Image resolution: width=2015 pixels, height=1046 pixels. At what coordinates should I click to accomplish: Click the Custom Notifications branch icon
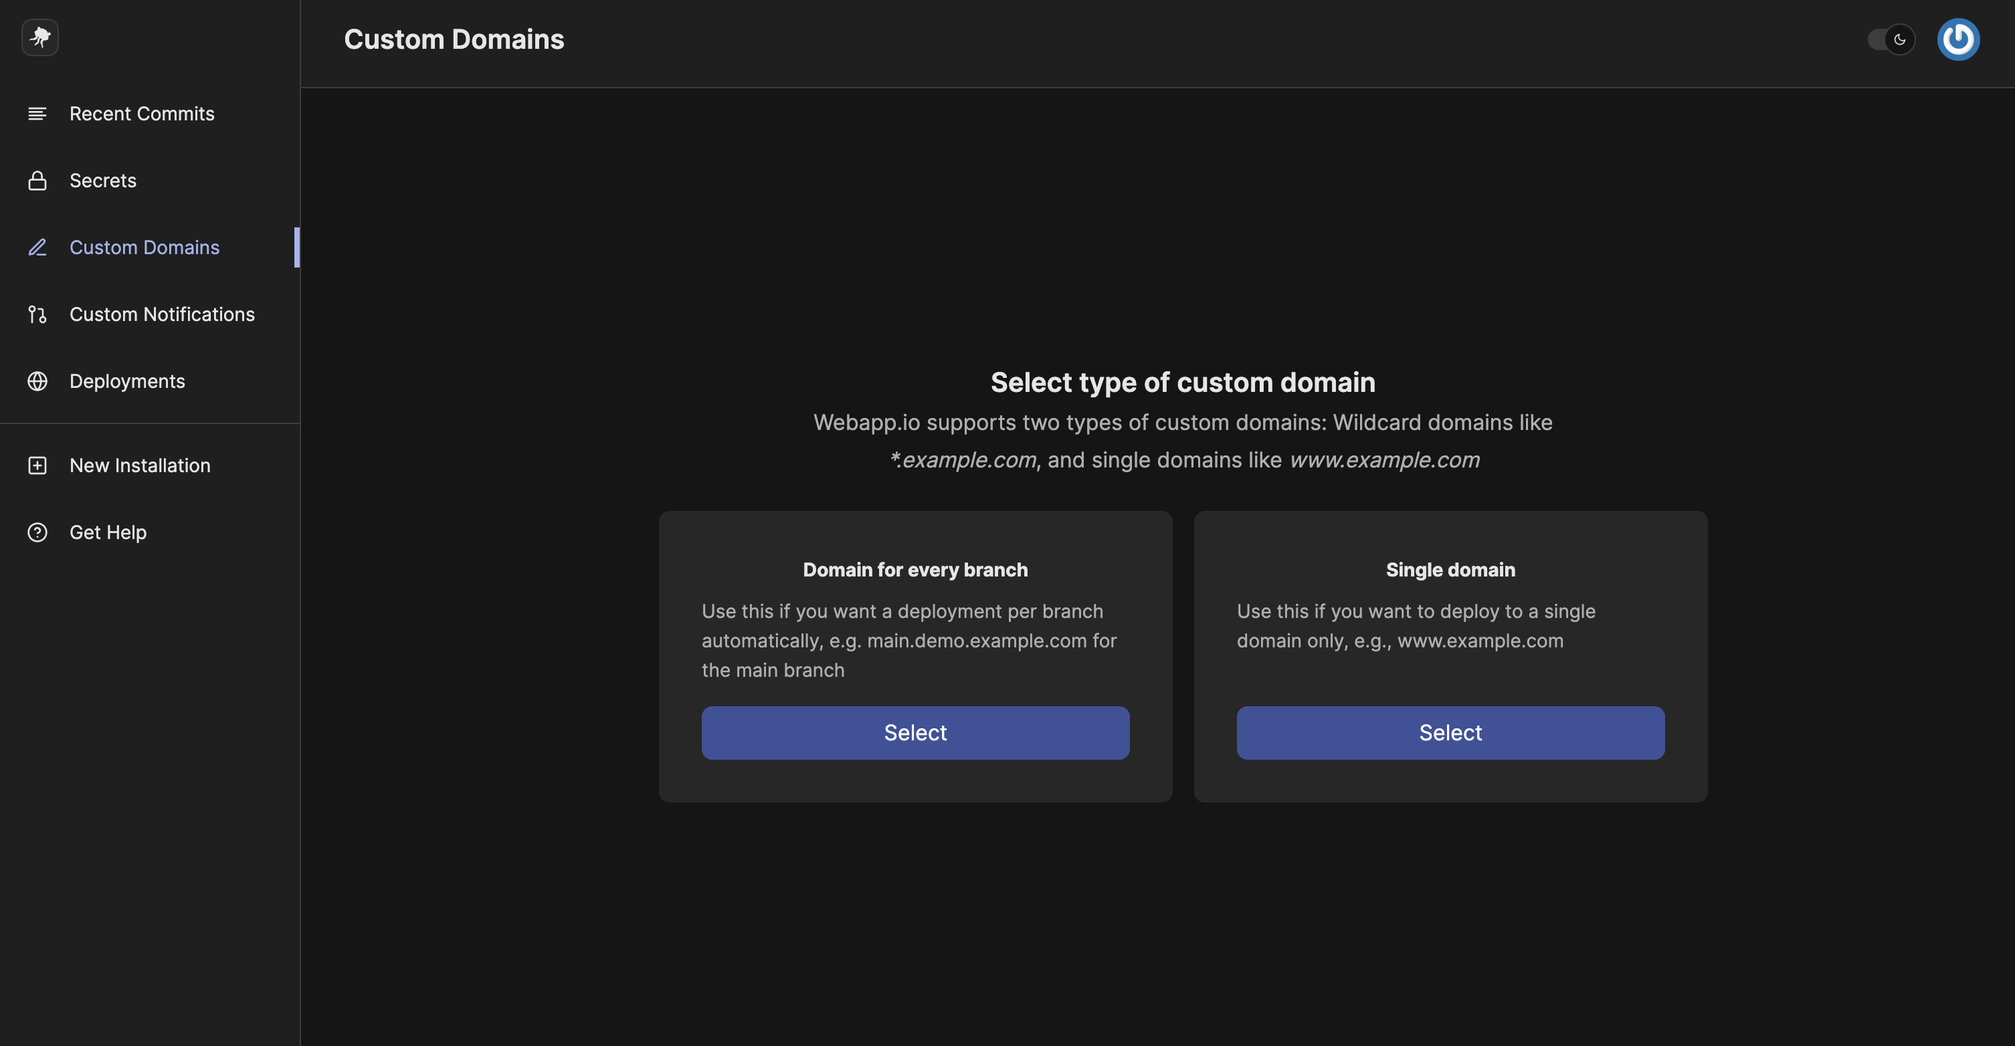37,314
